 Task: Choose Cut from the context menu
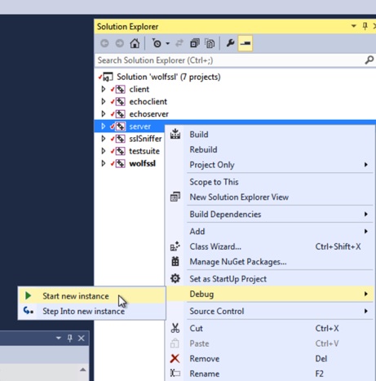(269, 329)
